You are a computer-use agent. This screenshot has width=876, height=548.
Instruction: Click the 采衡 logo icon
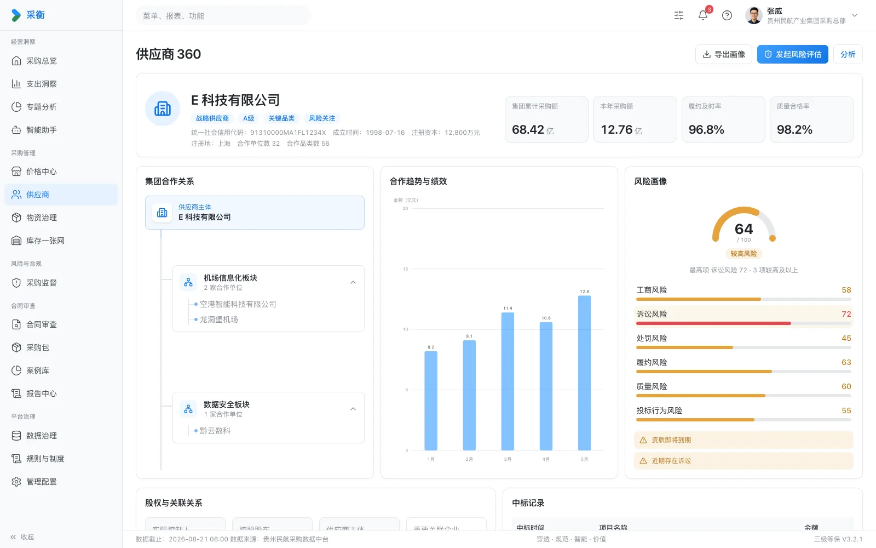click(x=16, y=15)
